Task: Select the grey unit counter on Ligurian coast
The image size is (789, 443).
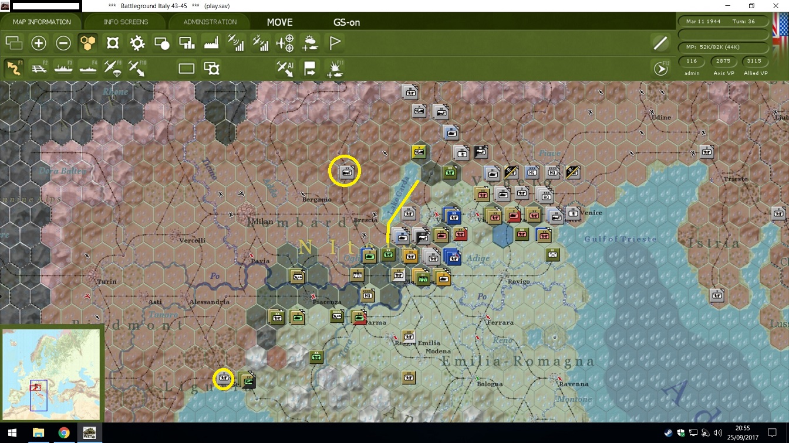Action: click(x=223, y=379)
